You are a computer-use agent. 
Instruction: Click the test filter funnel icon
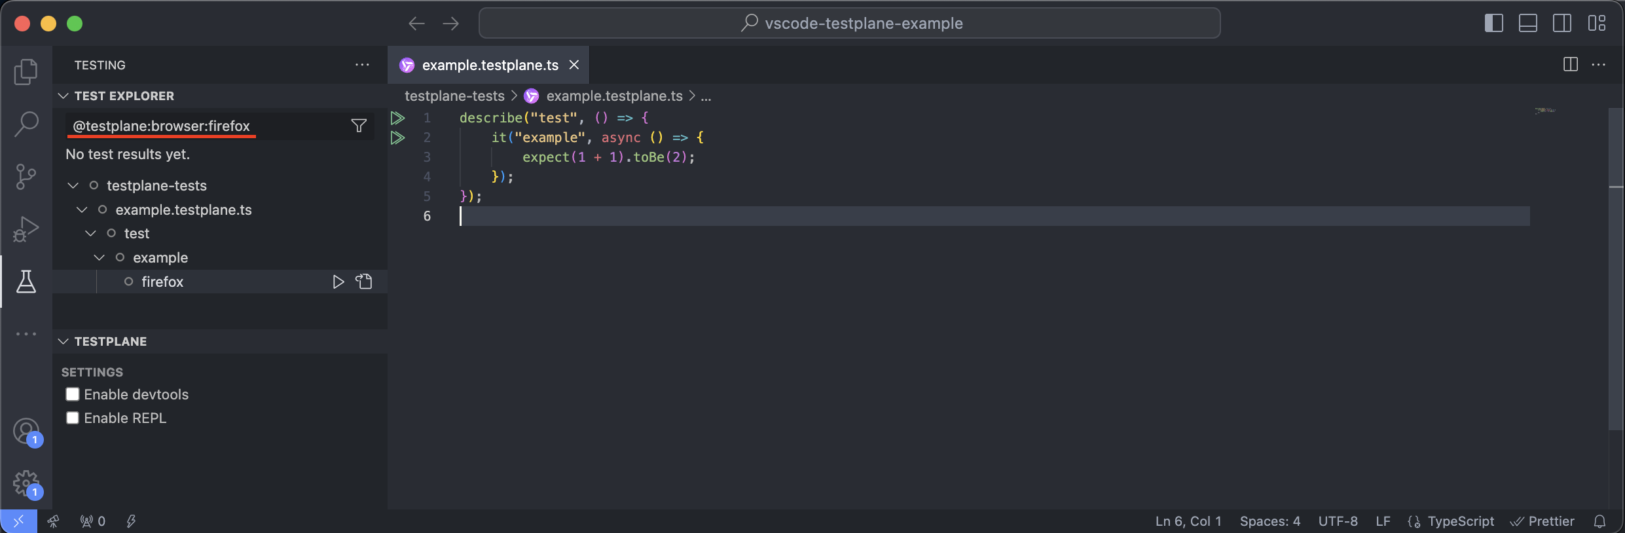[x=359, y=126]
